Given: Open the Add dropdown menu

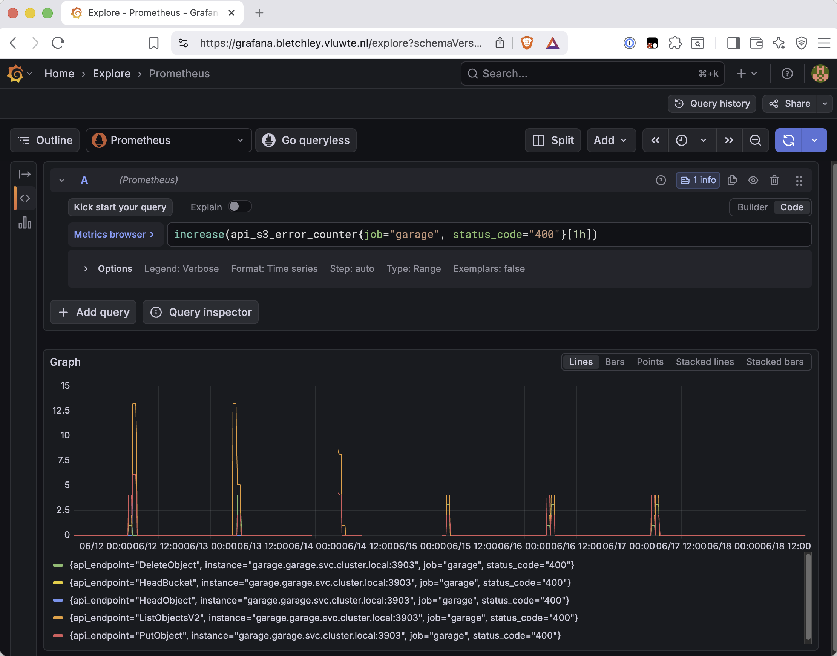Looking at the screenshot, I should pyautogui.click(x=611, y=140).
